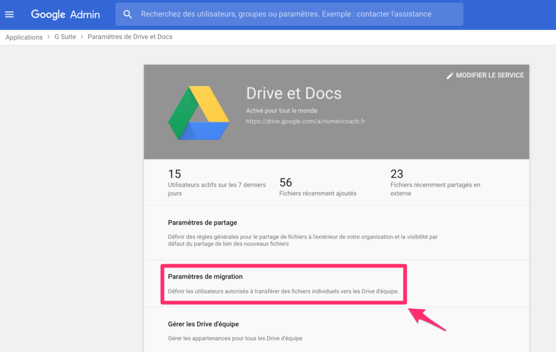The width and height of the screenshot is (556, 352).
Task: Click MODIFIER LE SERVICE button
Action: pyautogui.click(x=485, y=75)
